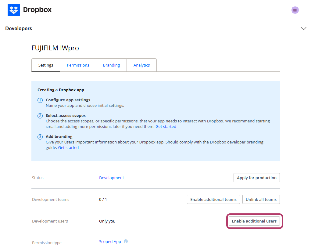Click the Dropbox logo icon
This screenshot has height=250, width=311.
14,10
